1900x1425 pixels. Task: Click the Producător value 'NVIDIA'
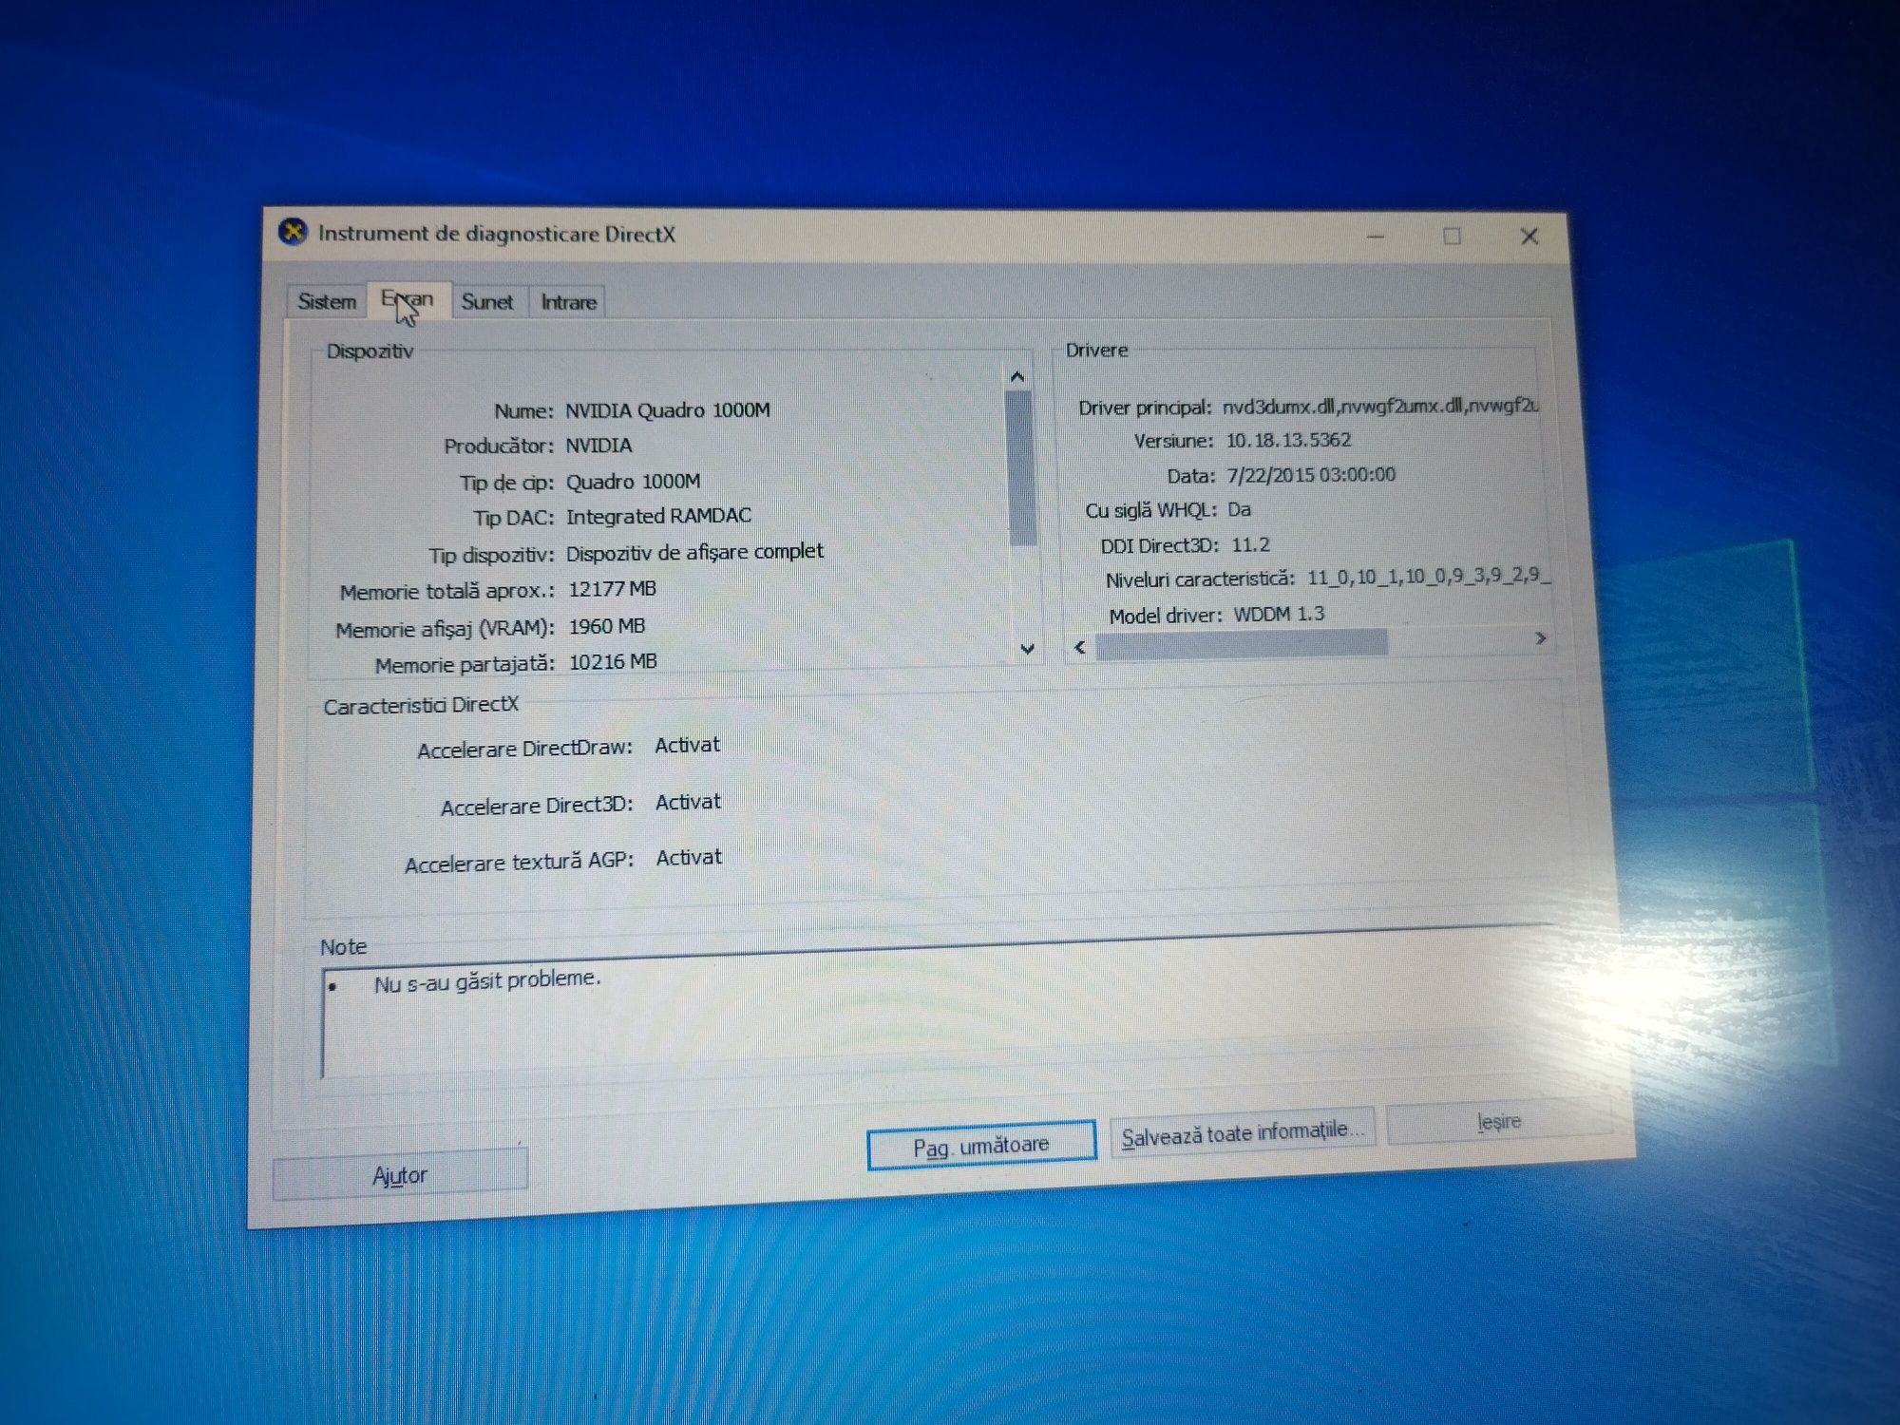tap(598, 445)
